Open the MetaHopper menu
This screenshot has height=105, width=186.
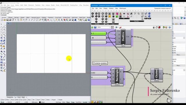[123, 8]
